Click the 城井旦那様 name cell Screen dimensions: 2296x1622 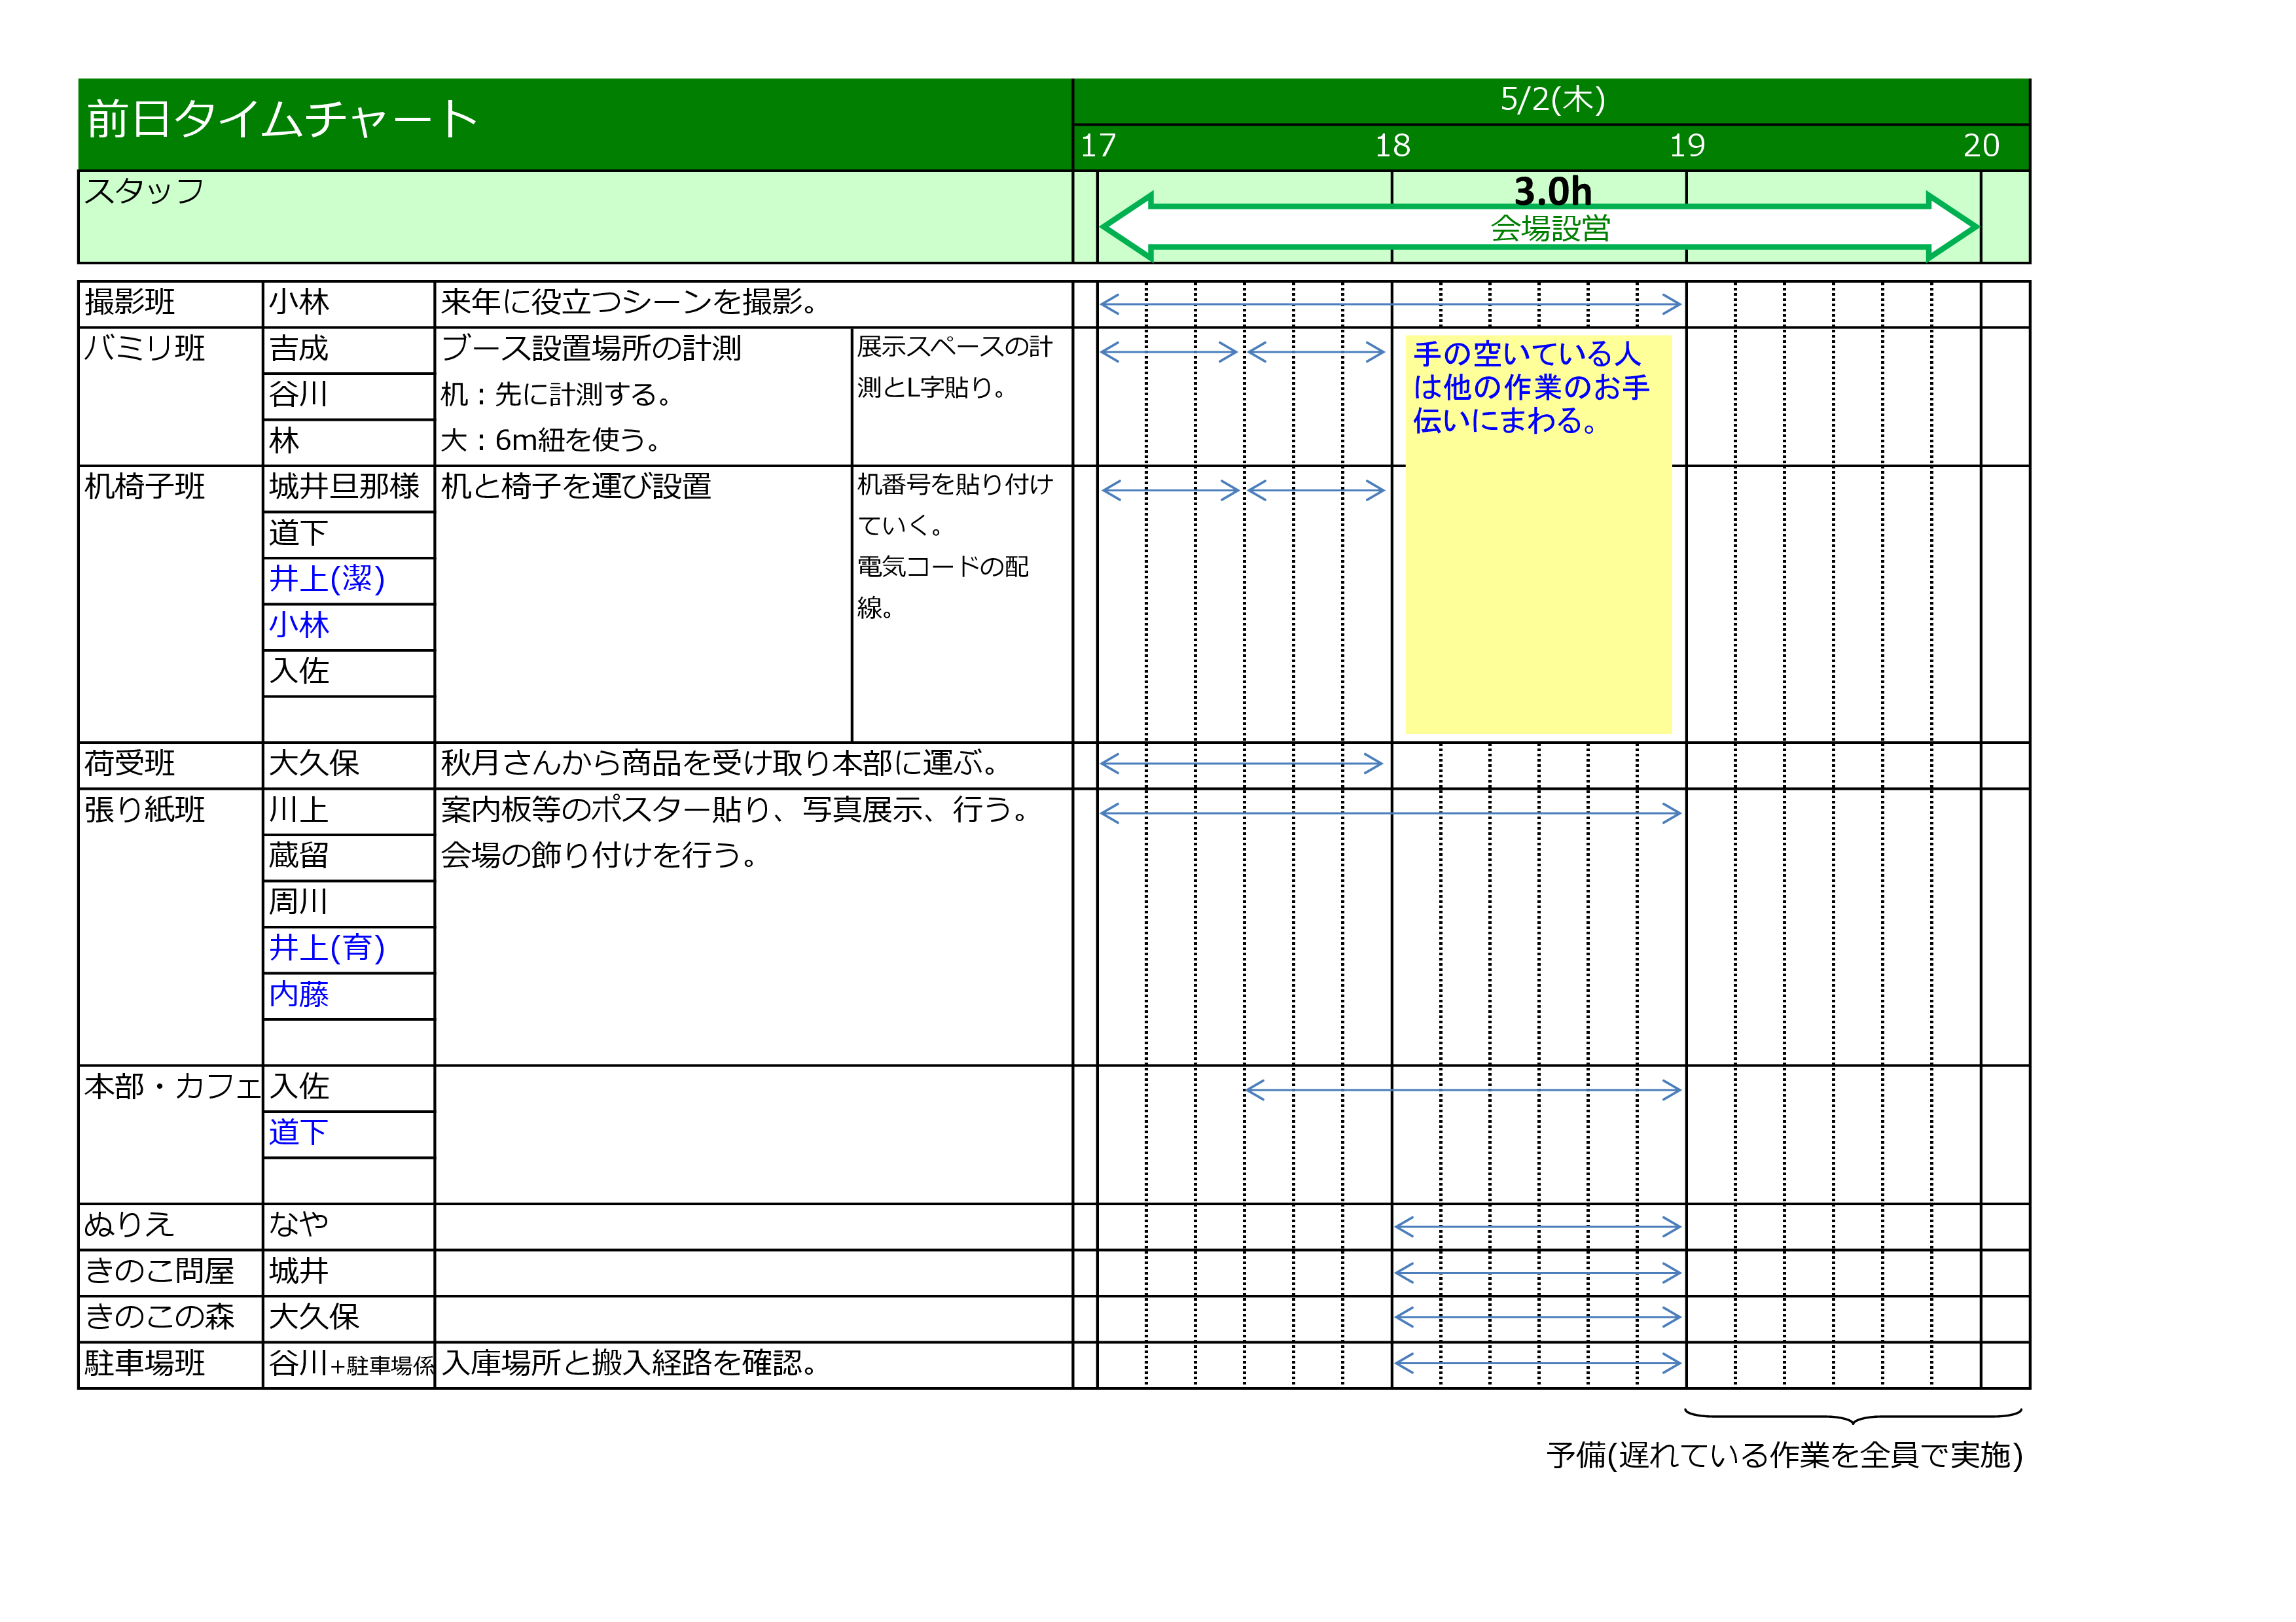(349, 489)
